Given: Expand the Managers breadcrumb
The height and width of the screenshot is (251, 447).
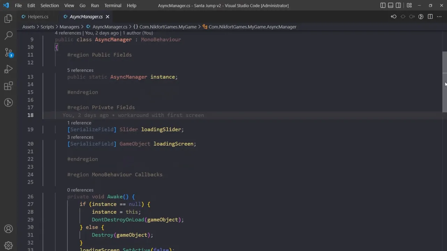Looking at the screenshot, I should (69, 27).
